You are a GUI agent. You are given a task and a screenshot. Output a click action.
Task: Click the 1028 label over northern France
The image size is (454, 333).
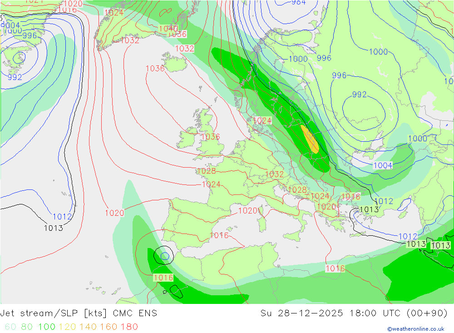coord(206,171)
